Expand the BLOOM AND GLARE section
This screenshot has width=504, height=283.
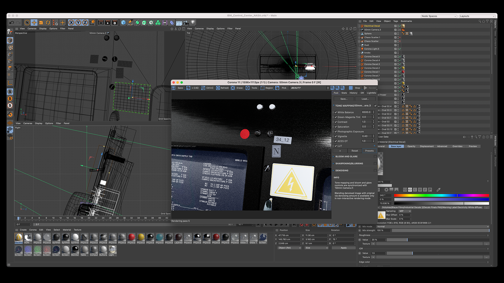click(334, 156)
